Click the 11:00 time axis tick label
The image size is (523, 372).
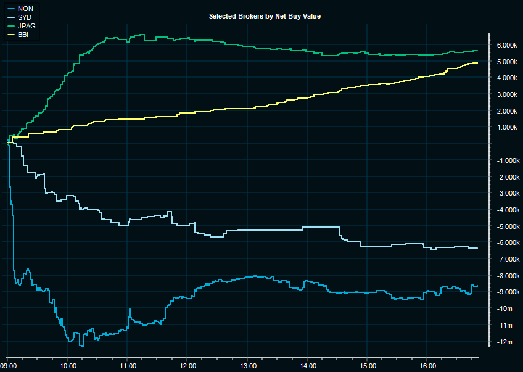[x=127, y=365]
